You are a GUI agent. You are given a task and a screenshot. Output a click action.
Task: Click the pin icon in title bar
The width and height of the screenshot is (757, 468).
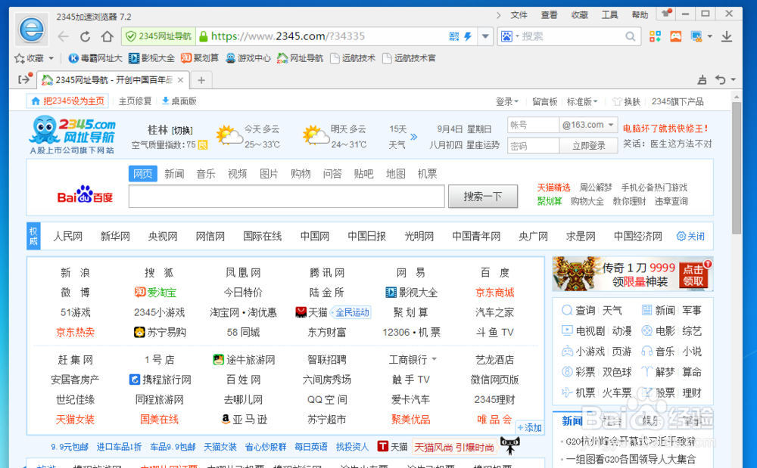pyautogui.click(x=666, y=13)
